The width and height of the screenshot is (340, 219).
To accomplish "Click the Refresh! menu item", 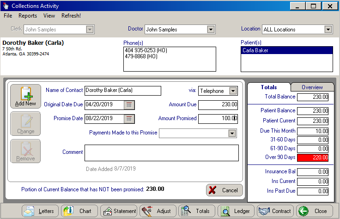I will 71,16.
